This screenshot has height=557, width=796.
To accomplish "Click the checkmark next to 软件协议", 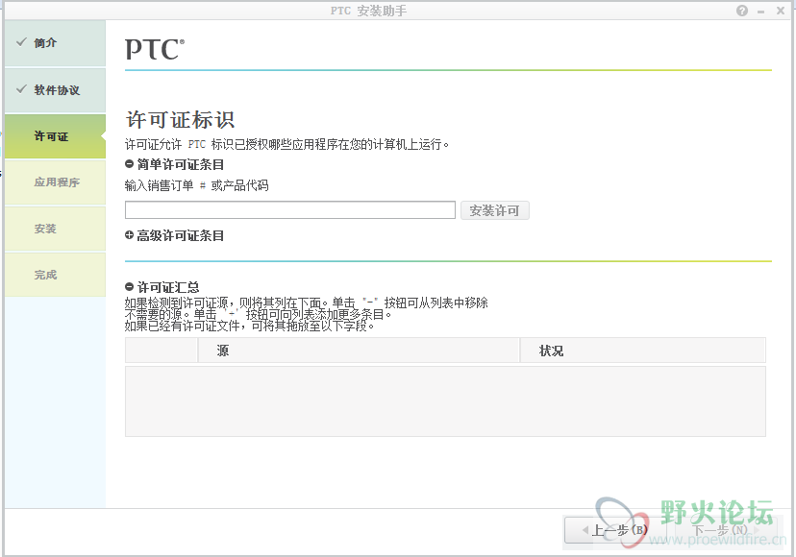I will (x=21, y=89).
